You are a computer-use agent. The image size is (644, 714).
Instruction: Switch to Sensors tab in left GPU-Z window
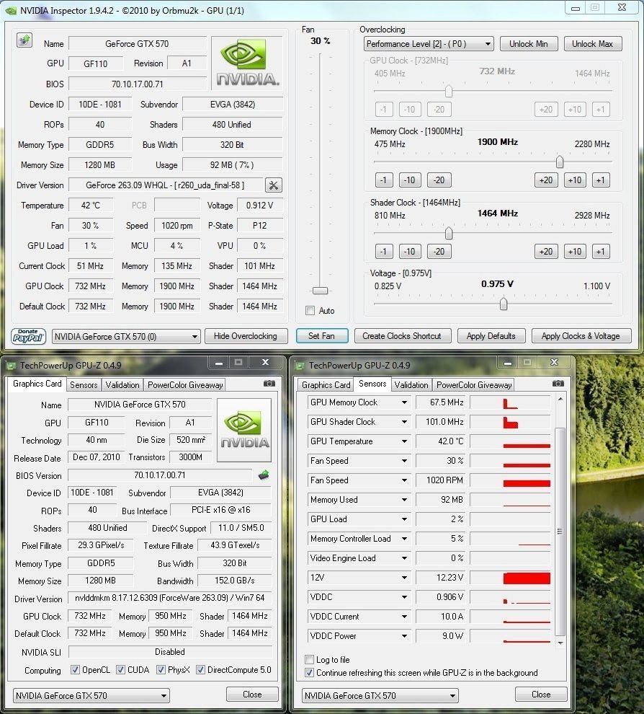(84, 385)
